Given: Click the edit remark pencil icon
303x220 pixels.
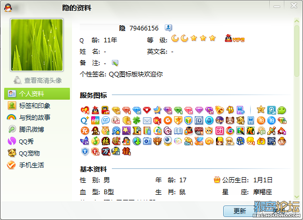Looking at the screenshot, I should (x=115, y=63).
